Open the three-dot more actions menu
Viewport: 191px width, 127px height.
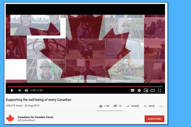(161, 106)
